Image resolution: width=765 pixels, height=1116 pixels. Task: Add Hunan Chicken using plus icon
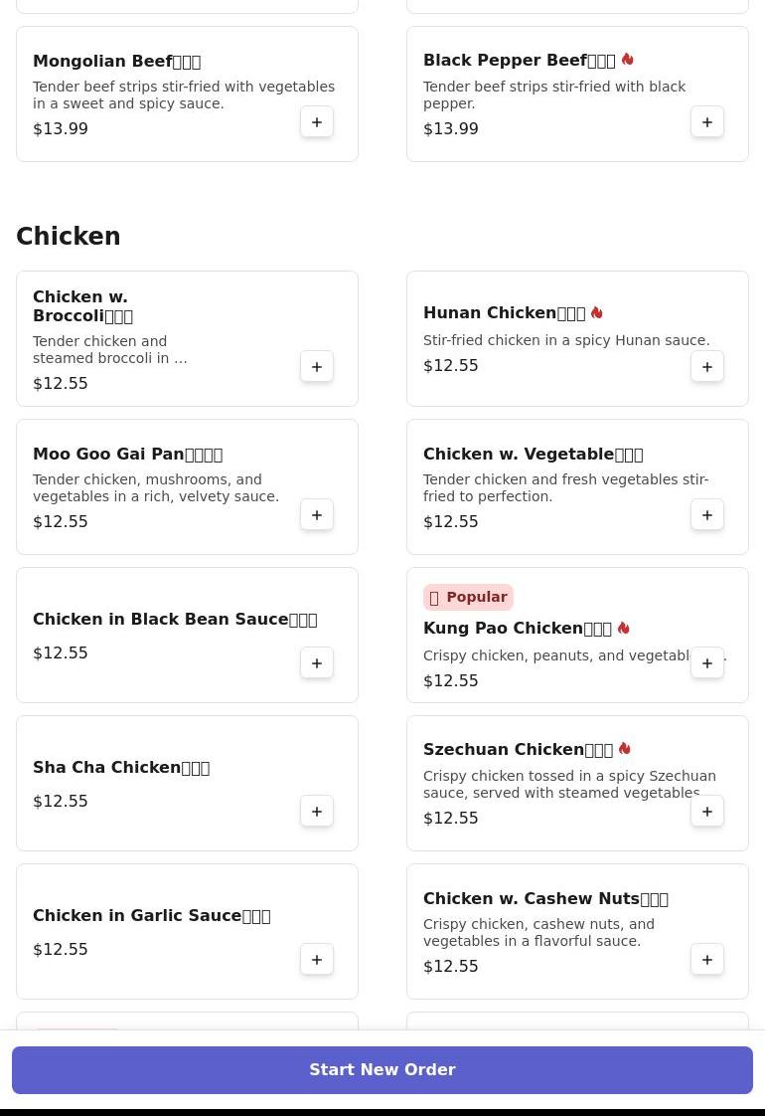tap(707, 367)
